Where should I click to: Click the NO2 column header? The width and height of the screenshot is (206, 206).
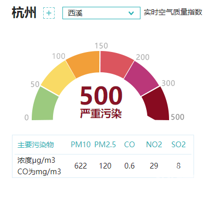(x=154, y=145)
